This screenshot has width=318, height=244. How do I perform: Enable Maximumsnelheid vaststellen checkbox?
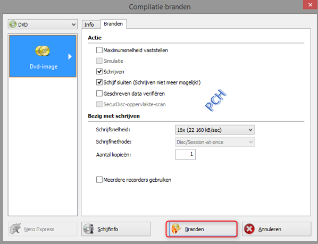point(99,50)
